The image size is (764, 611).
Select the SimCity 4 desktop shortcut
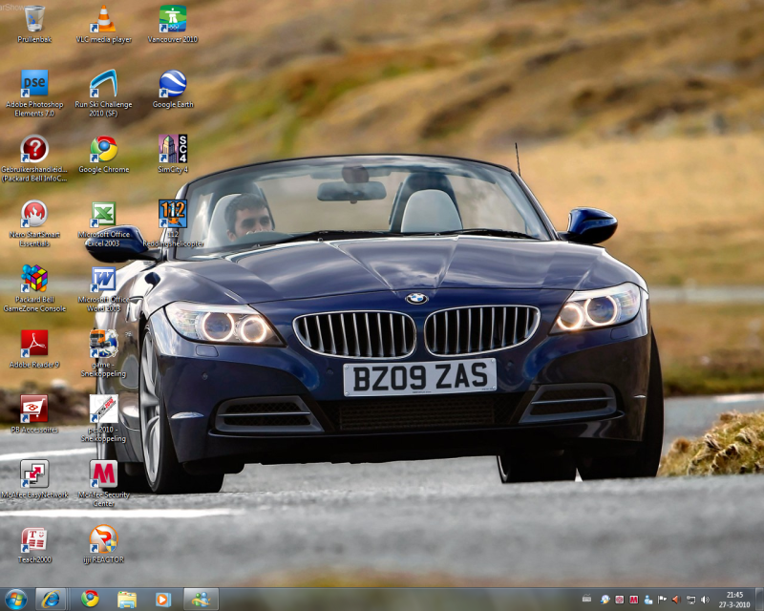tap(173, 154)
